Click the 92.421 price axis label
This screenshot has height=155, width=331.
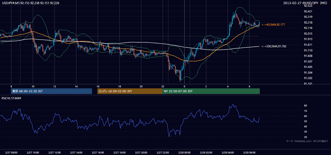308,11
